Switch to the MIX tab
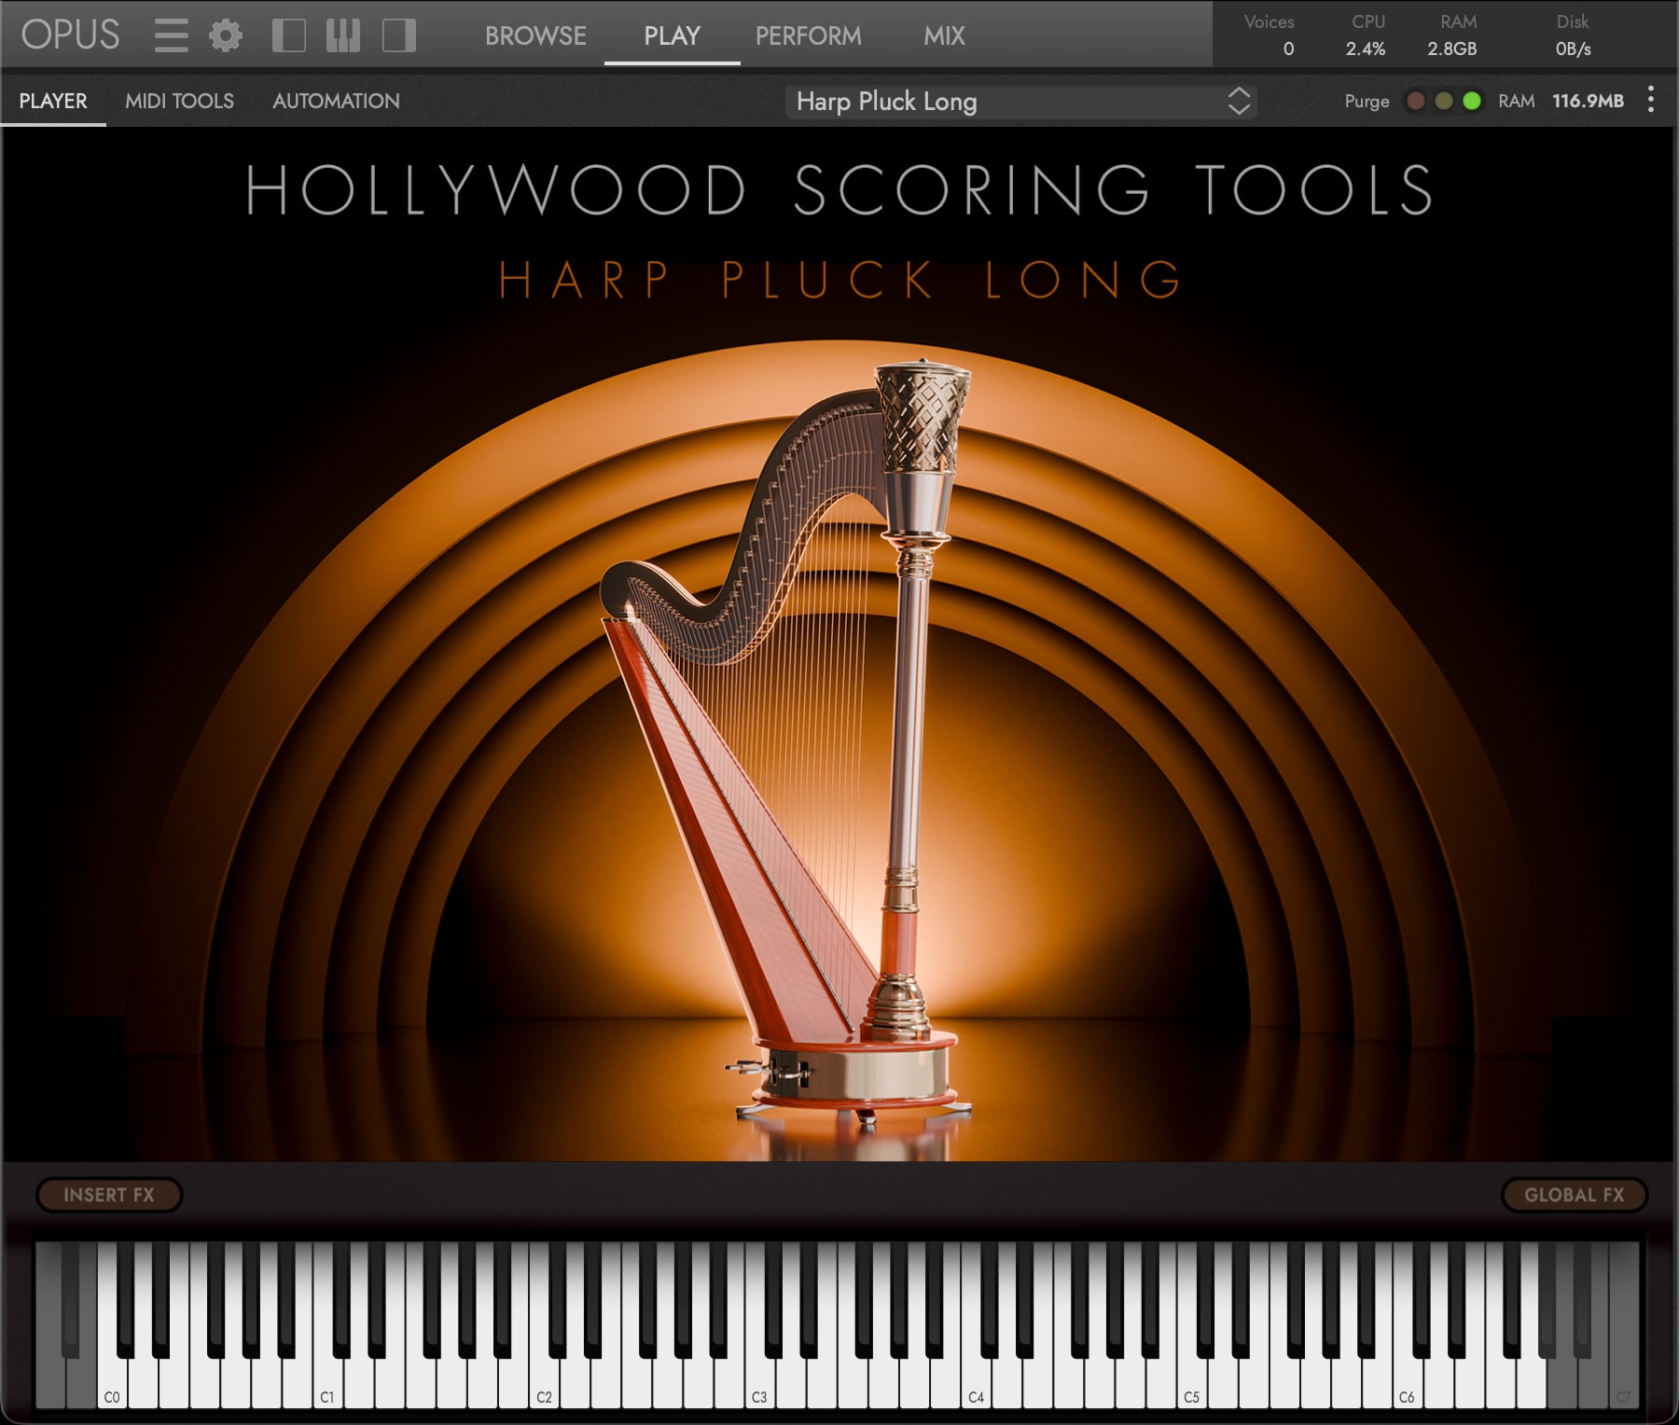 [x=944, y=35]
